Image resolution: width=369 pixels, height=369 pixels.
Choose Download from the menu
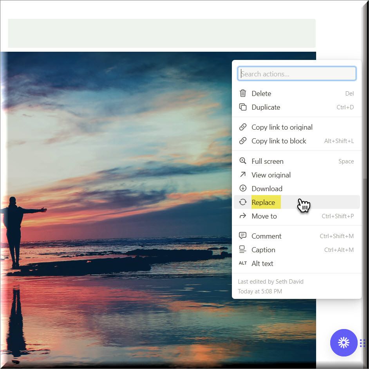pyautogui.click(x=297, y=188)
